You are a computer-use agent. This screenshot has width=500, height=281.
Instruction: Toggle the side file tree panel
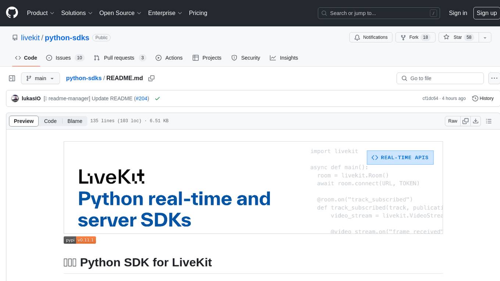click(12, 78)
